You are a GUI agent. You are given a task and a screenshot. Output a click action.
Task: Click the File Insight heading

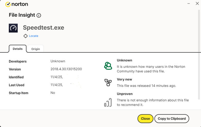[x=22, y=15]
